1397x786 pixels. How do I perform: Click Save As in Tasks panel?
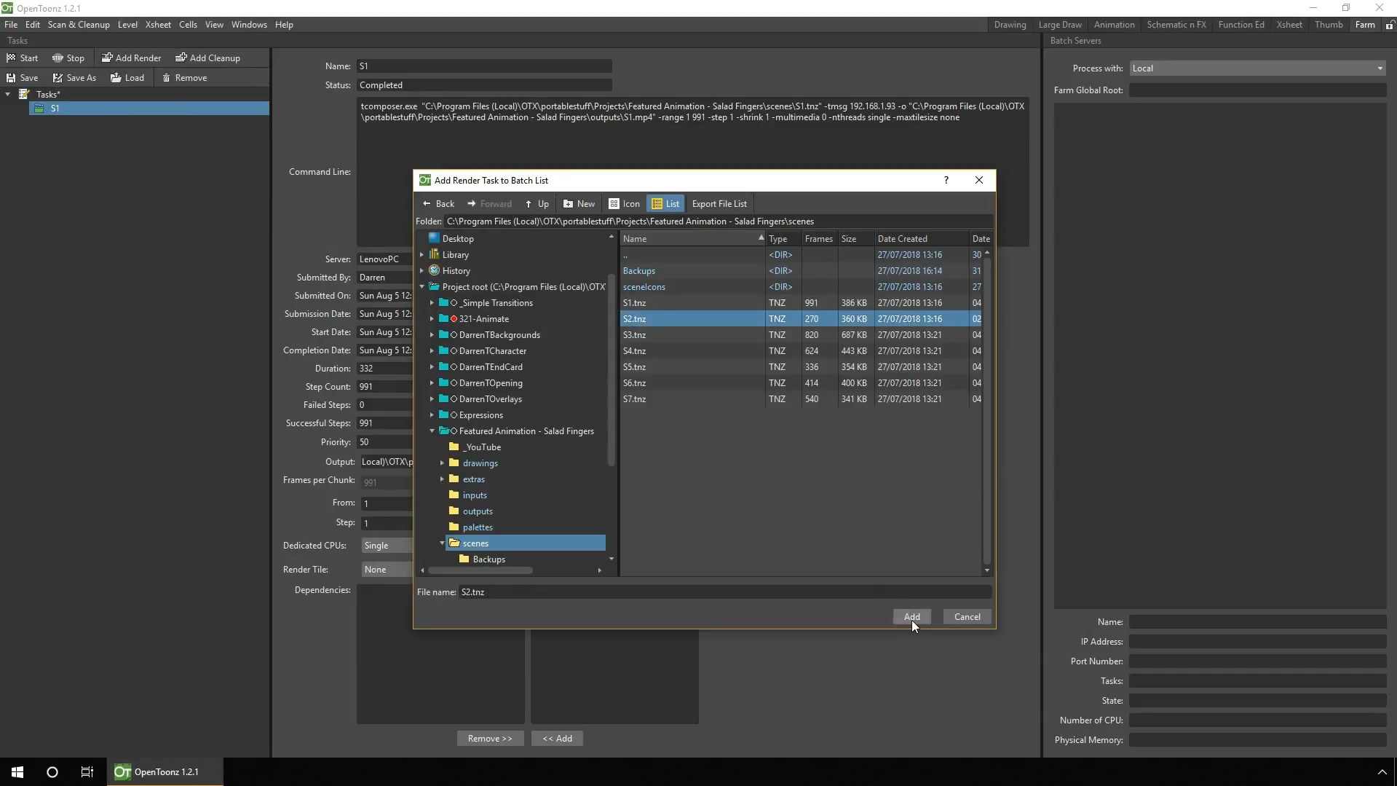tap(74, 78)
